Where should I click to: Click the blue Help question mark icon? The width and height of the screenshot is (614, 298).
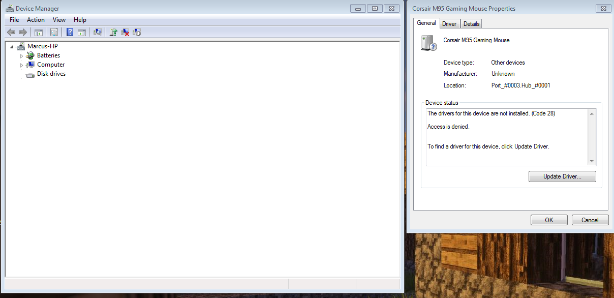[70, 32]
